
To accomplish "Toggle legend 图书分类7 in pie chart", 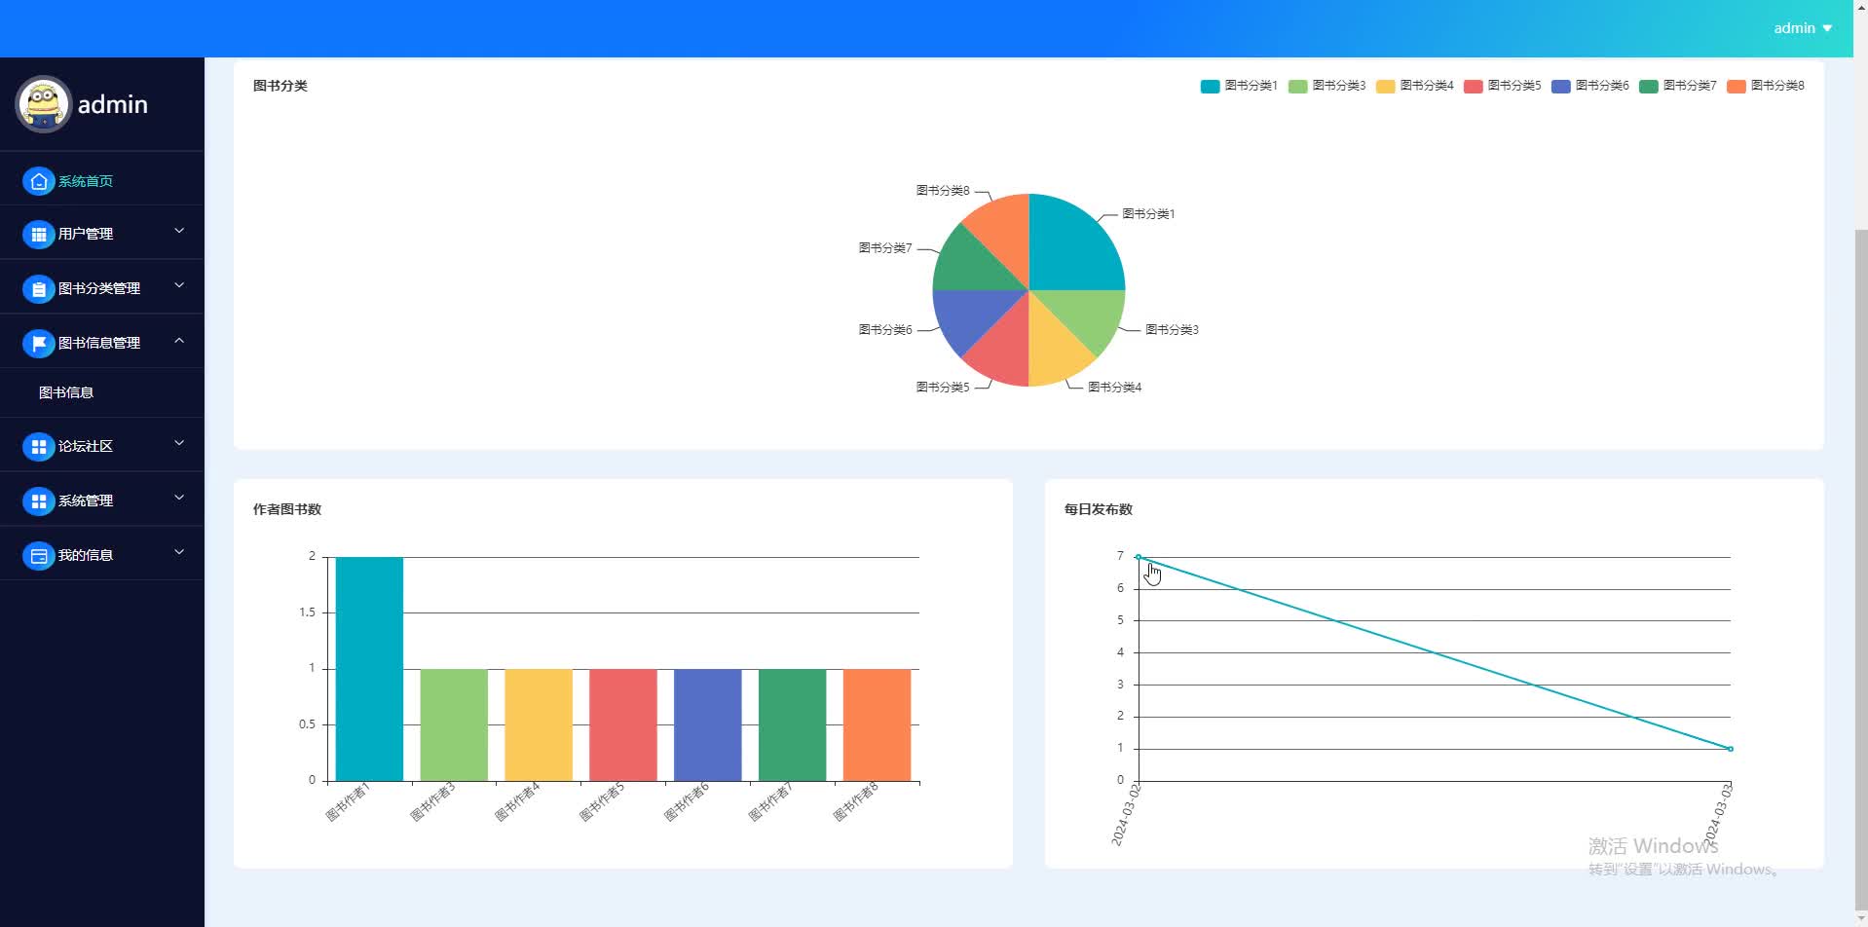I will [1677, 86].
